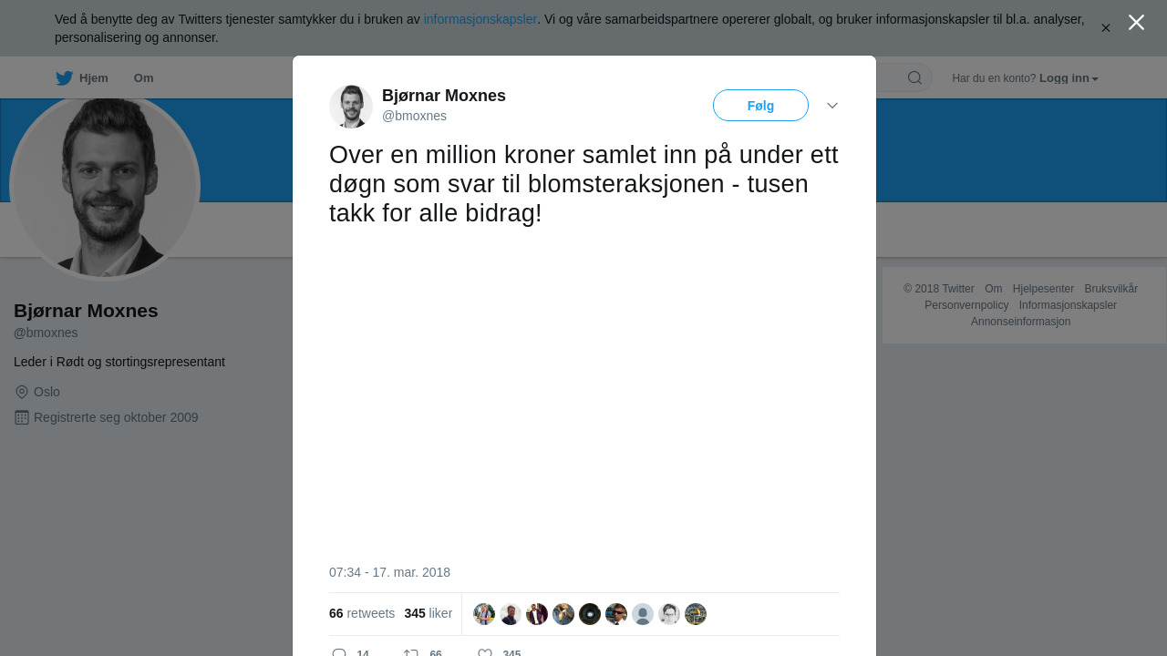The width and height of the screenshot is (1167, 656).
Task: Click the retweet arrows icon
Action: (x=411, y=653)
